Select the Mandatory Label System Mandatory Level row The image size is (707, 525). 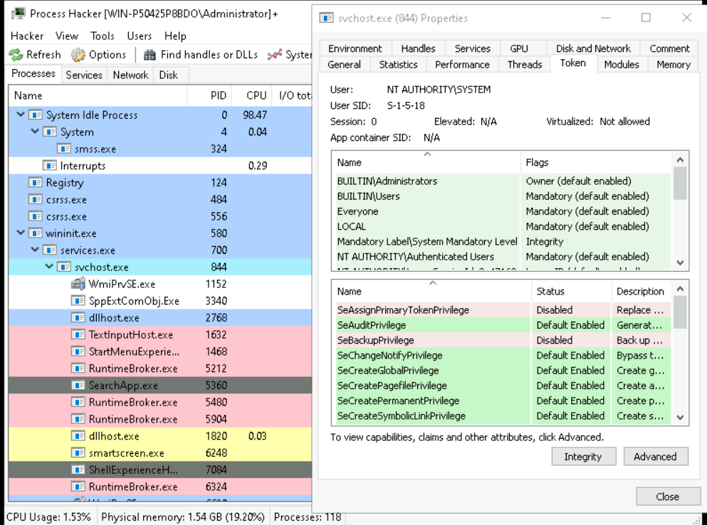[x=502, y=242]
